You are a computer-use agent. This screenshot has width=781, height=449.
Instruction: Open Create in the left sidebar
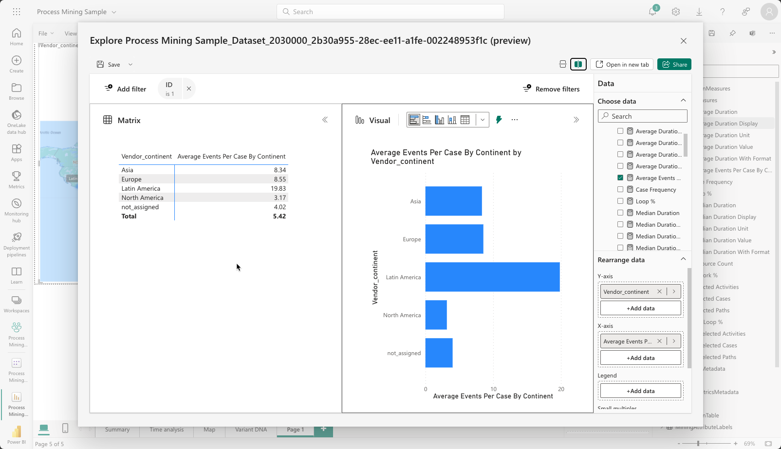coord(17,64)
